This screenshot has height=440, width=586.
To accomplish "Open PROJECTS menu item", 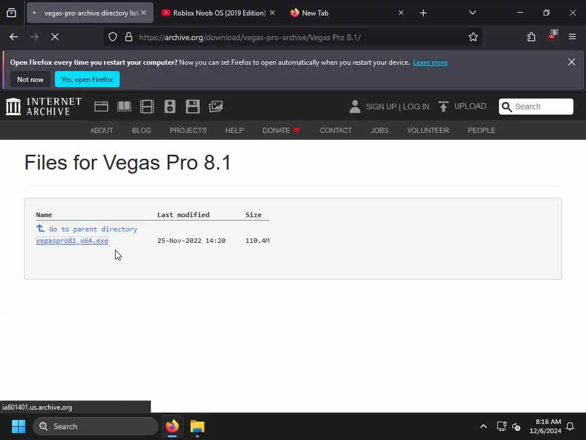I will point(188,130).
